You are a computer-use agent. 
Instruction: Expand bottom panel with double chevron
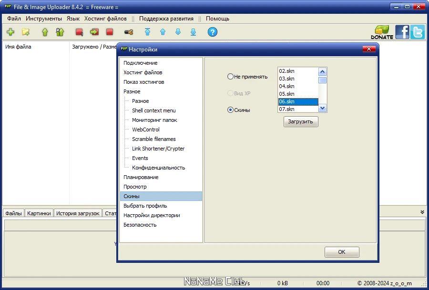click(422, 212)
